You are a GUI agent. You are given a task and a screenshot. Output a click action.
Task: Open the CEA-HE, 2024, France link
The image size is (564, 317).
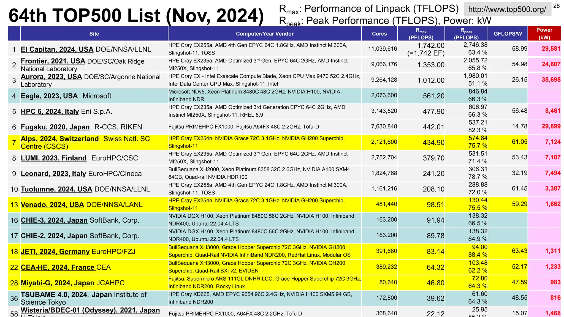[58, 267]
